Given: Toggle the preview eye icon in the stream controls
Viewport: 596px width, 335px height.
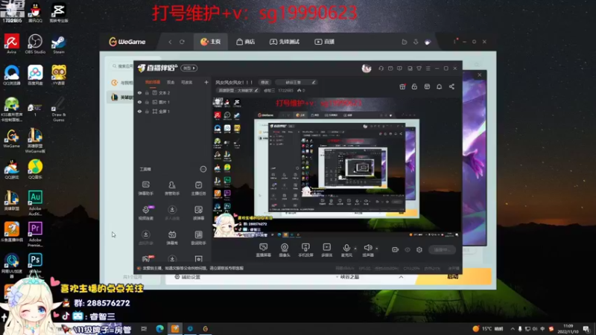Looking at the screenshot, I should pyautogui.click(x=408, y=250).
